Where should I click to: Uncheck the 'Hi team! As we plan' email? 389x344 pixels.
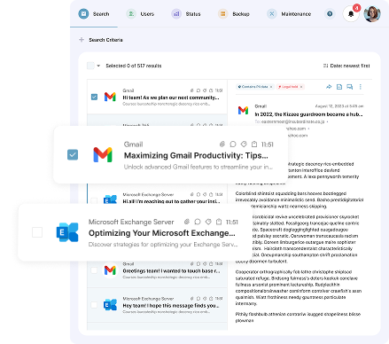94,97
